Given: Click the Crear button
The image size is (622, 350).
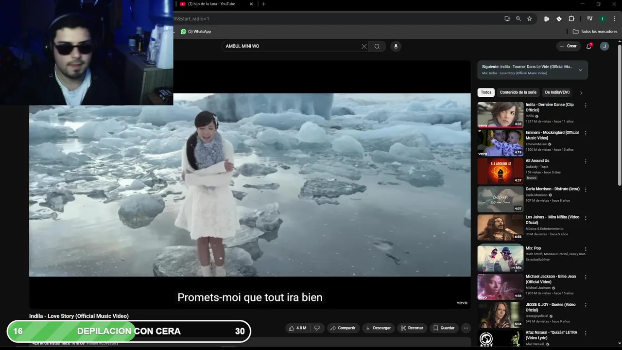Looking at the screenshot, I should tap(568, 46).
